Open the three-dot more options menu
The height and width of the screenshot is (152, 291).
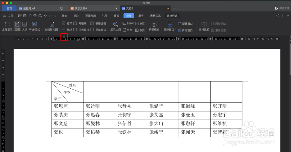point(283,16)
